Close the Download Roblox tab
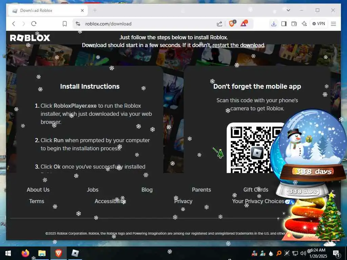Image resolution: width=347 pixels, height=260 pixels. pos(82,10)
